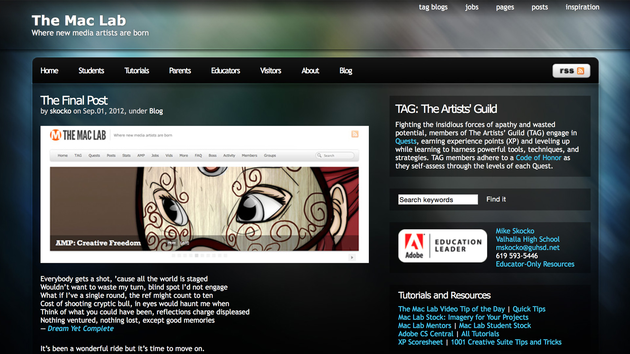Screen dimensions: 630x354
Task: Open the inspiration top menu link
Action: [x=582, y=7]
